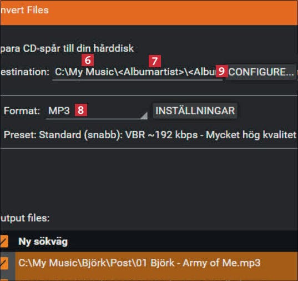
Task: Open the Format dropdown showing MP3
Action: pos(97,111)
